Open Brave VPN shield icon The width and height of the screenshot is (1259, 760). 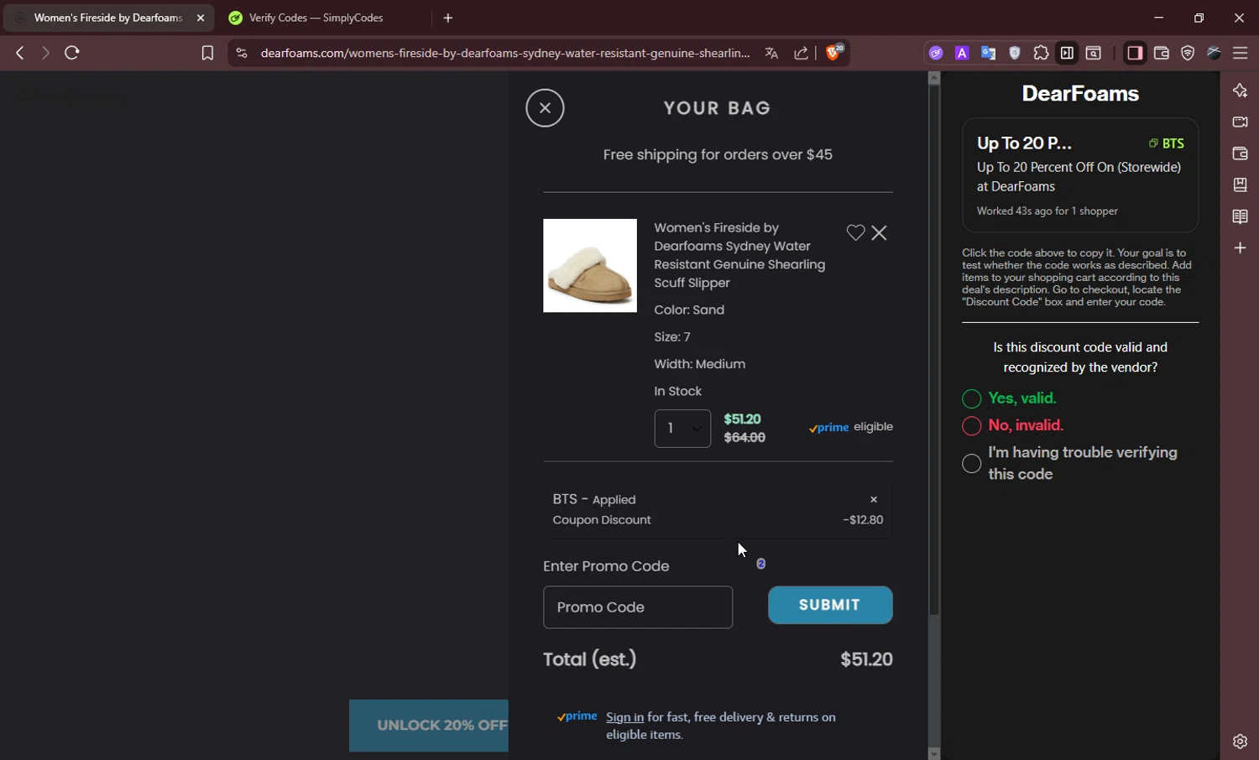[x=1188, y=53]
